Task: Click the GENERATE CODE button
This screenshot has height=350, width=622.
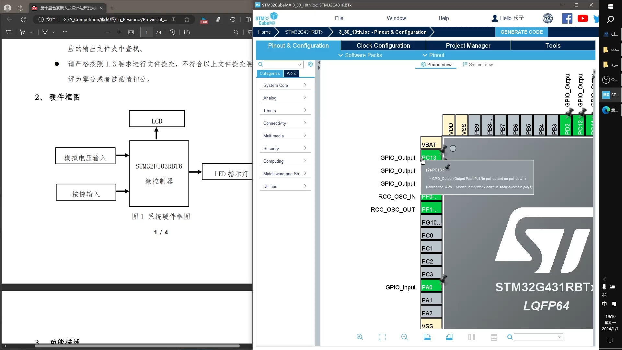Action: tap(522, 32)
